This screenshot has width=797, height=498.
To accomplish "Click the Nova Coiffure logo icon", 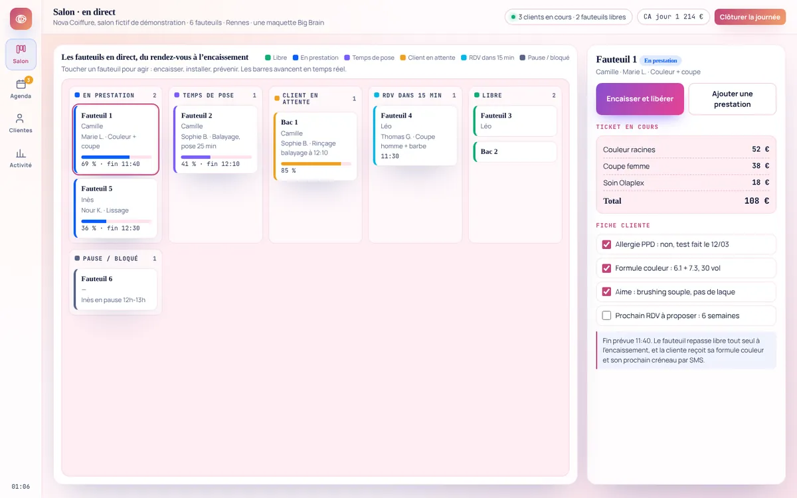I will [21, 19].
